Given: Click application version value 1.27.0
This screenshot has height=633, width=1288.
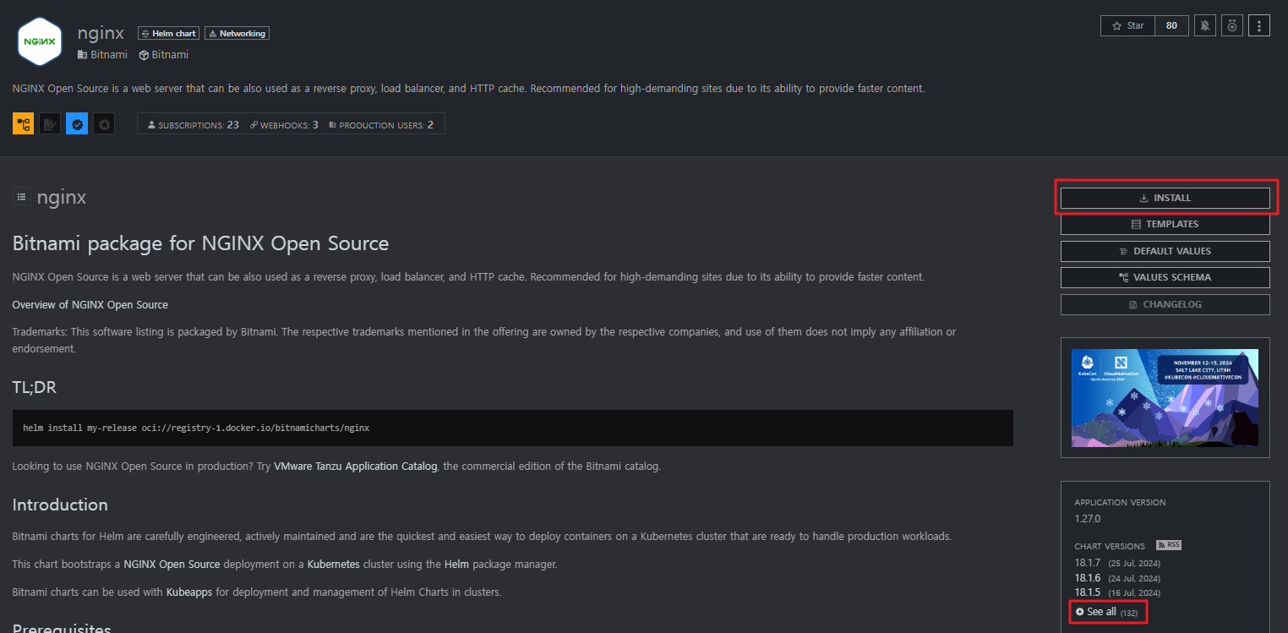Looking at the screenshot, I should (1088, 519).
